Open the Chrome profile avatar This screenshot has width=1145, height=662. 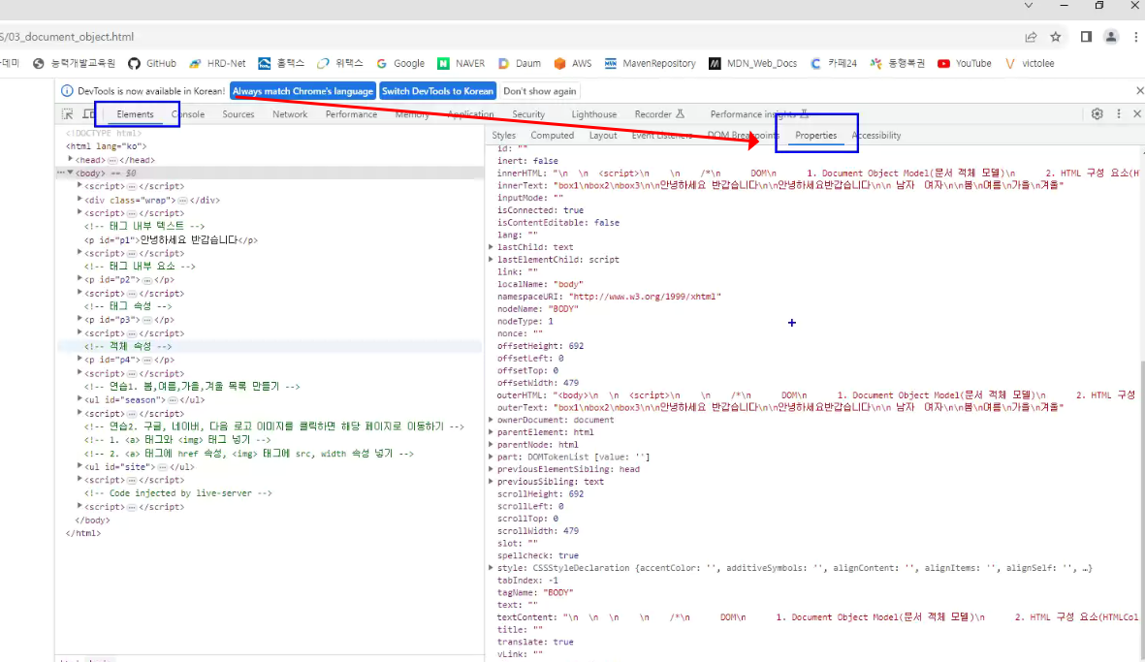pos(1111,37)
